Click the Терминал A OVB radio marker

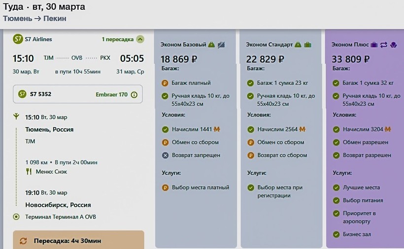(x=16, y=217)
